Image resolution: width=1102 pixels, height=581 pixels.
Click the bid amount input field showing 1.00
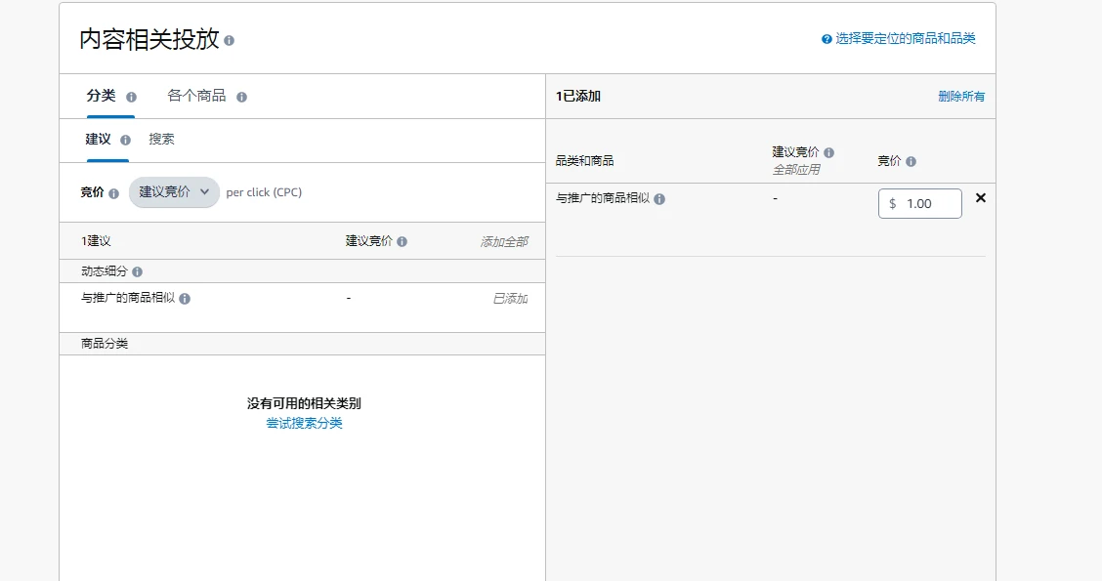(x=928, y=204)
